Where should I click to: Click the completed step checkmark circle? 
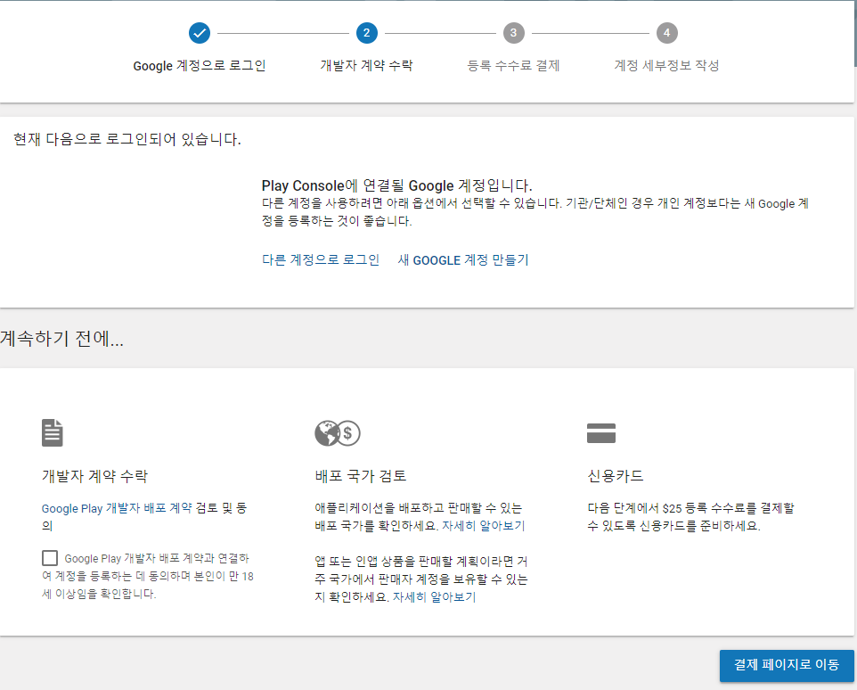coord(200,33)
